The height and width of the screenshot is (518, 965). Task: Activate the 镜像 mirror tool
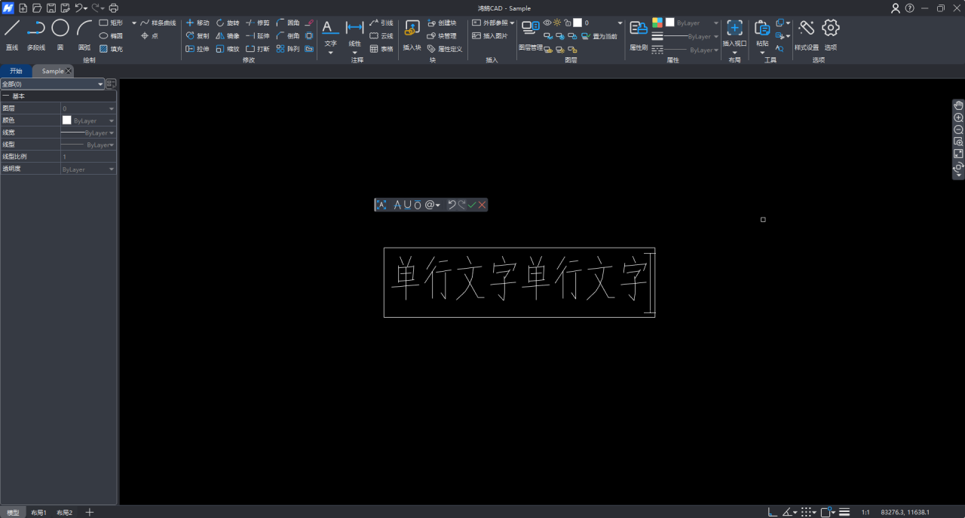point(228,36)
